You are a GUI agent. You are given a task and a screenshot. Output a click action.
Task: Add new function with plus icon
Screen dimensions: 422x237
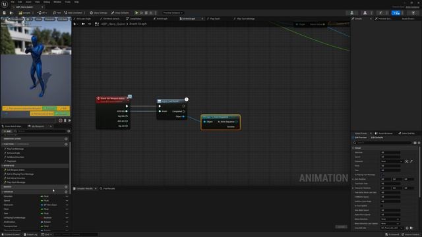[66, 144]
